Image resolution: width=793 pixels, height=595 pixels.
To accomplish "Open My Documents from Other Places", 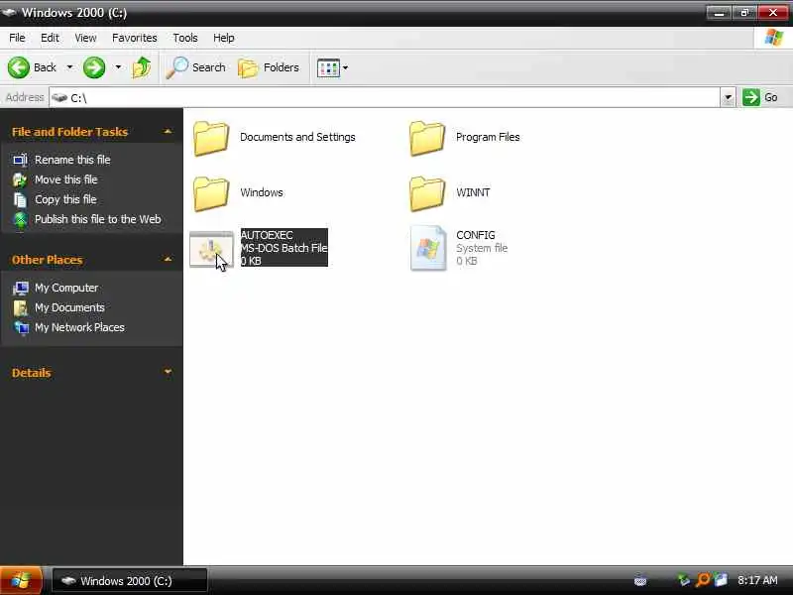I will tap(69, 307).
